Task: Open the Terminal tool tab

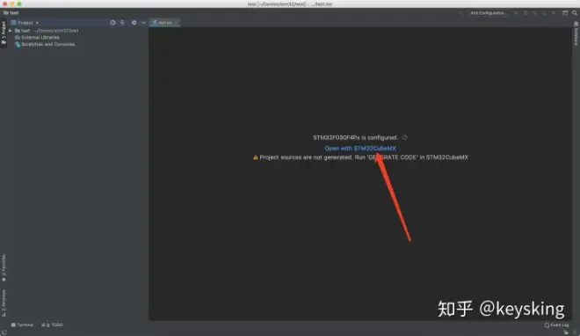Action: click(22, 325)
